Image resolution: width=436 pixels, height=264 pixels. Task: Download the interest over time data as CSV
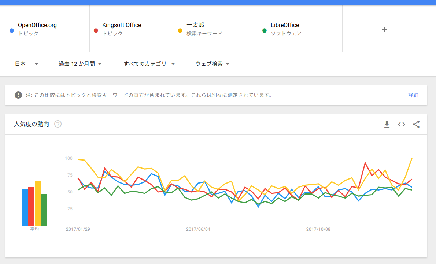pos(387,124)
